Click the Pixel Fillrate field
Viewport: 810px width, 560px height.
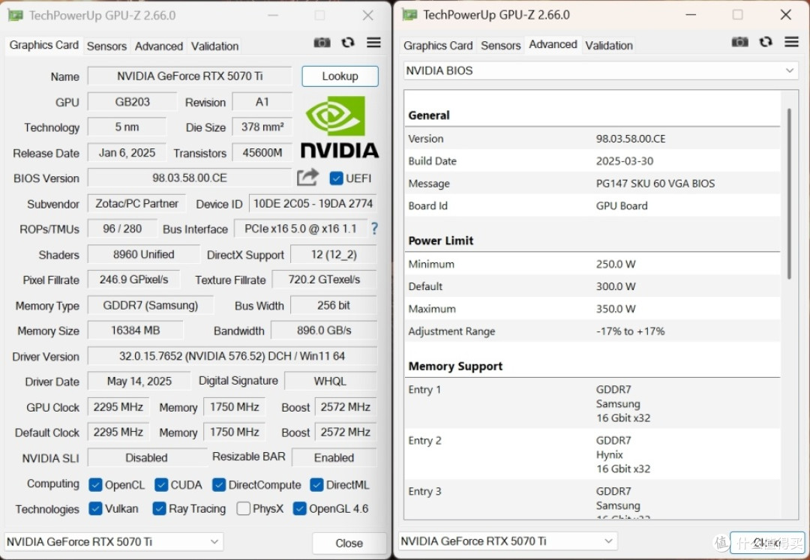tap(133, 280)
